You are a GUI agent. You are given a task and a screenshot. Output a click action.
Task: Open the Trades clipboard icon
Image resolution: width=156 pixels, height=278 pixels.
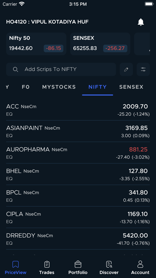tap(47, 264)
